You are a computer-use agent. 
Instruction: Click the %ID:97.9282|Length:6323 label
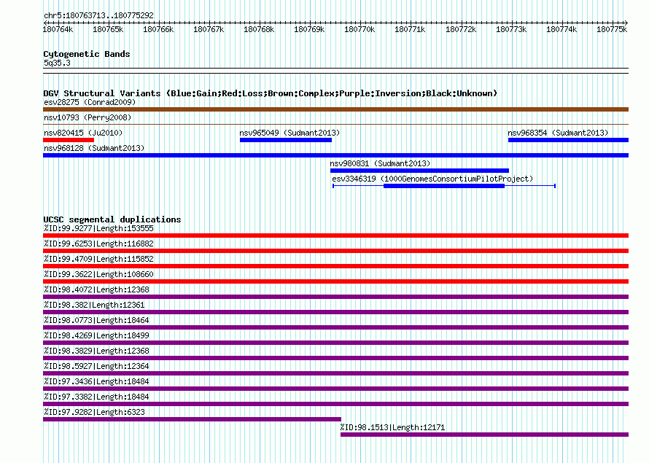pos(94,412)
